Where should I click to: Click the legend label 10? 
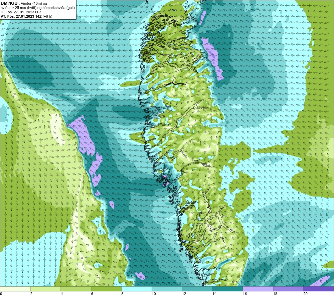coord(154,294)
